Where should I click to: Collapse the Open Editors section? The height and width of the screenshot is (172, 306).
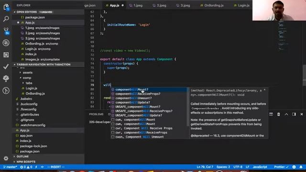(48, 12)
